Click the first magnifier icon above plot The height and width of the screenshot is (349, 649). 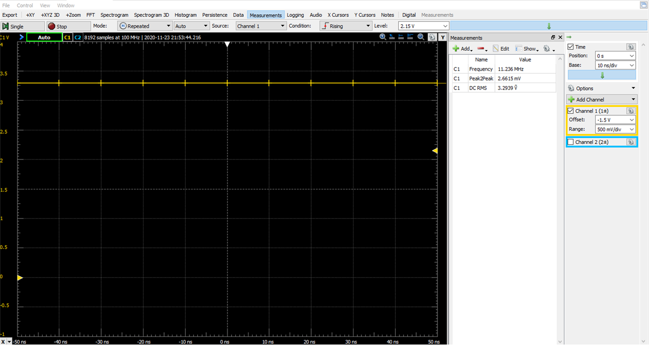point(383,37)
